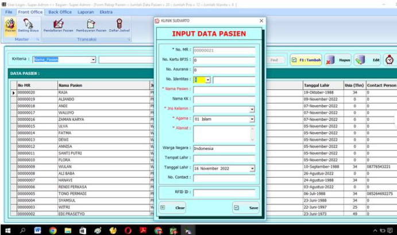This screenshot has height=235, width=397.
Task: Open the Pasien master icon
Action: point(10,25)
